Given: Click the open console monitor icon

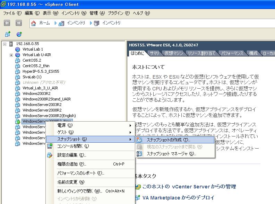Looking at the screenshot, I should coord(50,146).
